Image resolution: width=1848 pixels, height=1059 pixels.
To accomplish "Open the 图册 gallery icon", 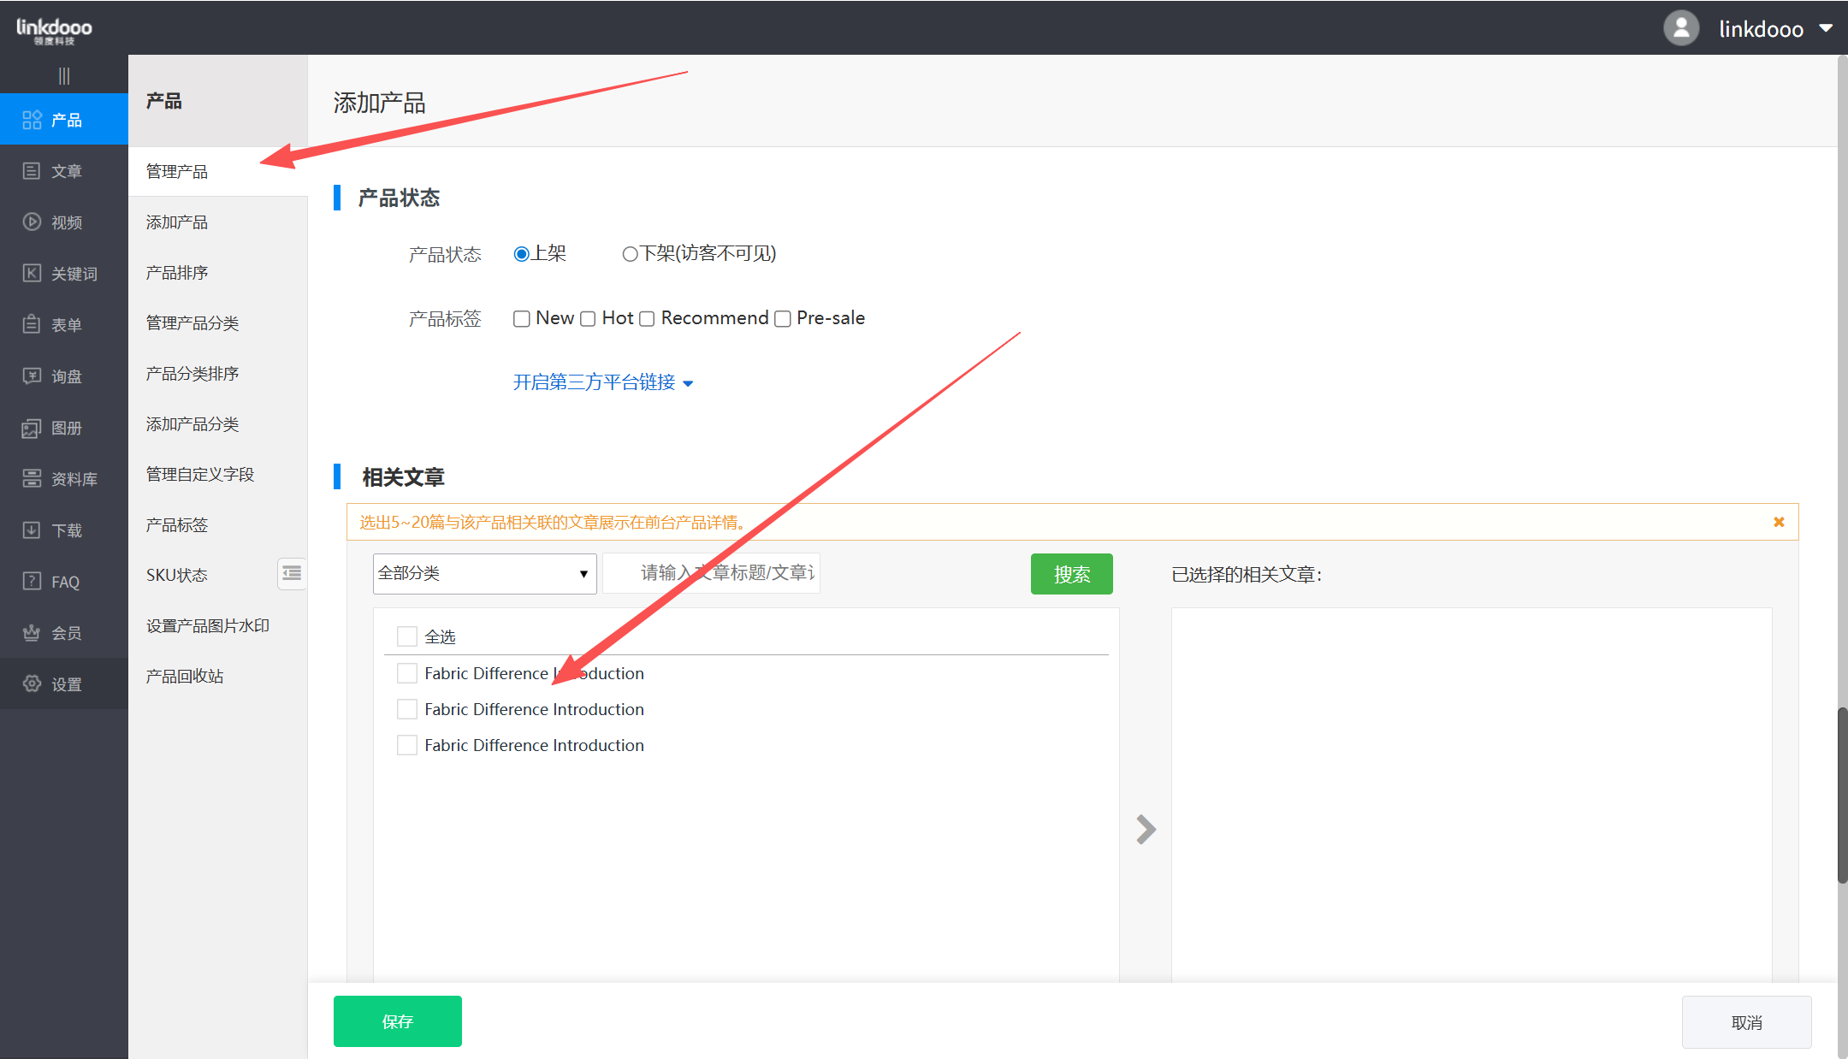I will point(32,428).
